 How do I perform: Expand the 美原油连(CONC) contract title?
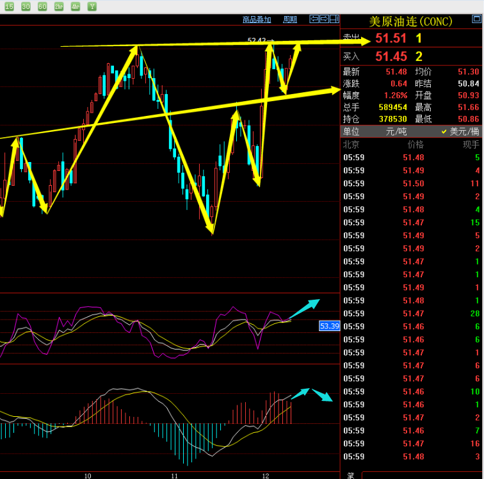pyautogui.click(x=411, y=22)
